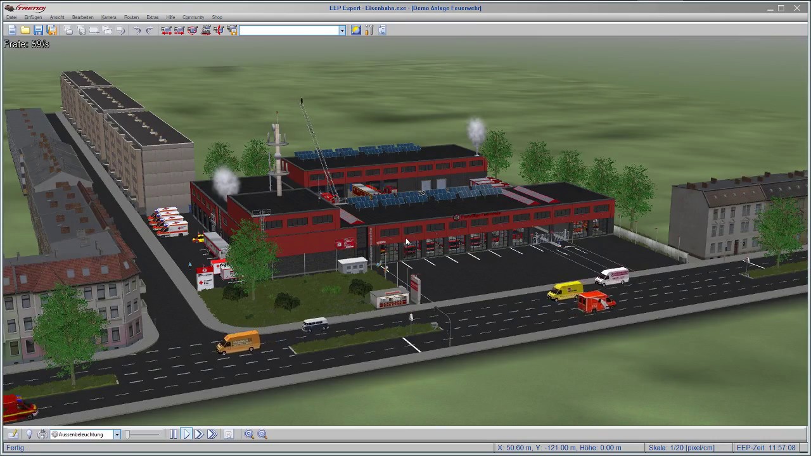811x456 pixels.
Task: Click the Redo arrow icon
Action: (150, 30)
